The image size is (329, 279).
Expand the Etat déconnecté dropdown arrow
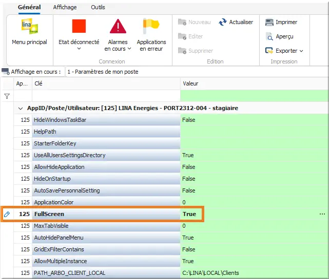[x=79, y=49]
